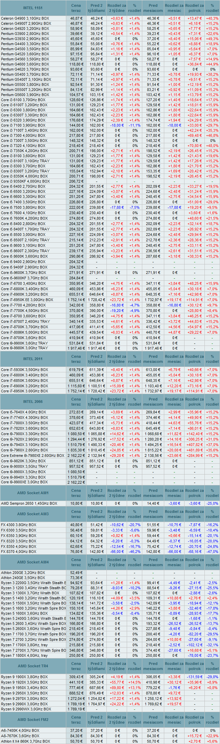Click Core i7-9700K 3,6GHz BOX
220x744 pixels.
pos(24,338)
